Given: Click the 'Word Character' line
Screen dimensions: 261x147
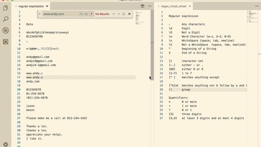Looking at the screenshot, I should click(x=200, y=36).
